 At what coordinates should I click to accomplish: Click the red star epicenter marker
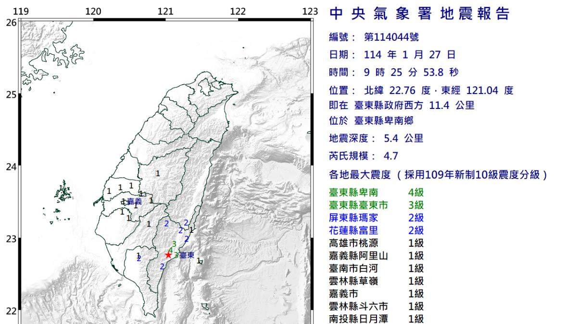(168, 255)
